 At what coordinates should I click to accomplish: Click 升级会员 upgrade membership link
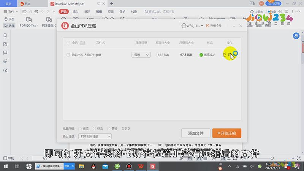click(214, 25)
